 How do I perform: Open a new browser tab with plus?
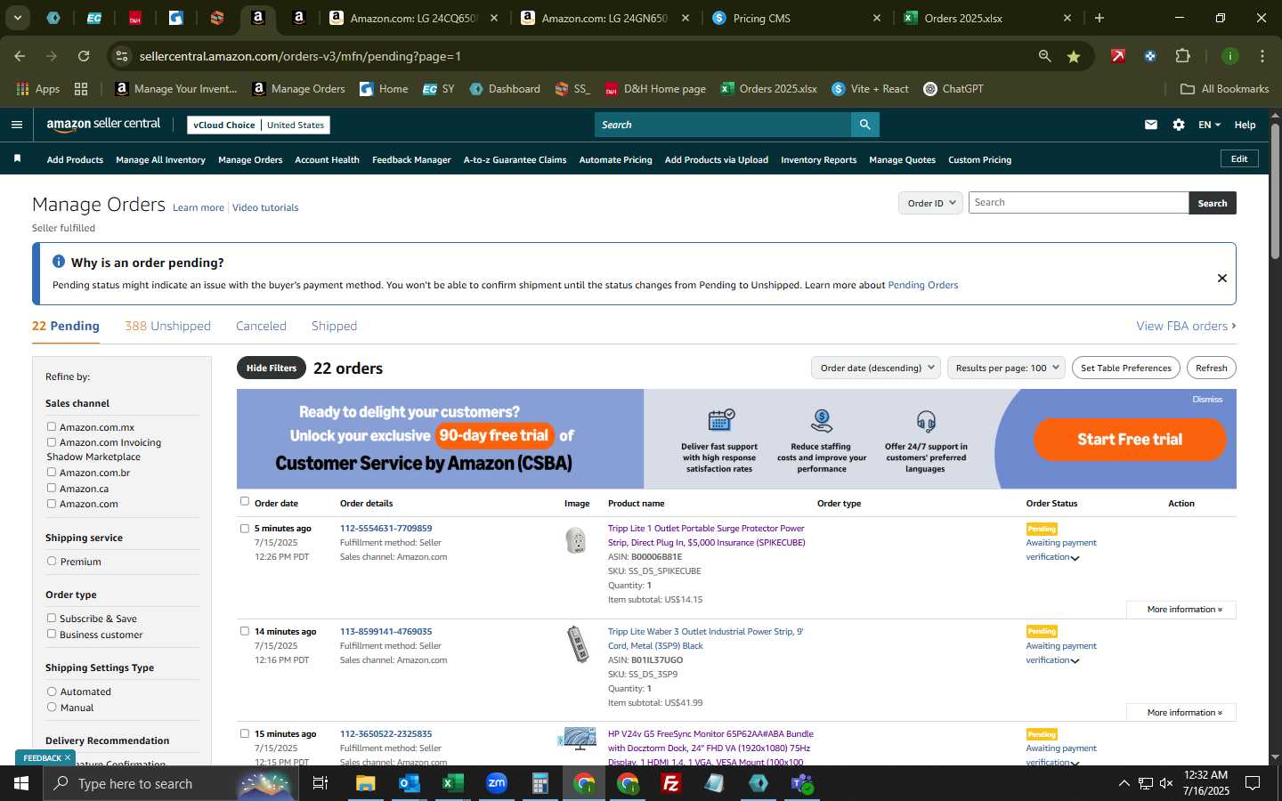(x=1099, y=18)
